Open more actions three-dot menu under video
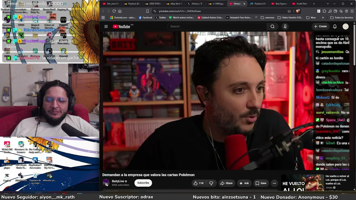This screenshot has height=200, width=356. (274, 183)
